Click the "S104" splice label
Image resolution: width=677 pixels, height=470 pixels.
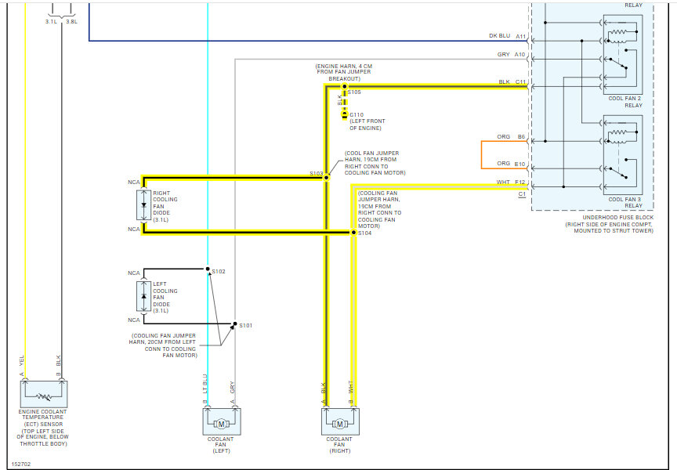click(365, 233)
